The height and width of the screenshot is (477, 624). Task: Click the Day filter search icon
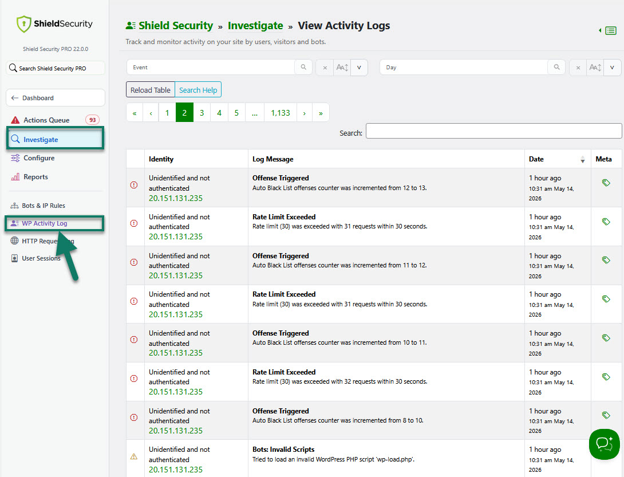[557, 68]
